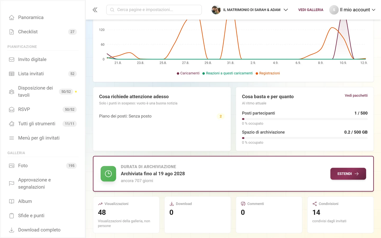The height and width of the screenshot is (238, 381).
Task: Click the Condivisioni share icon
Action: (315, 204)
